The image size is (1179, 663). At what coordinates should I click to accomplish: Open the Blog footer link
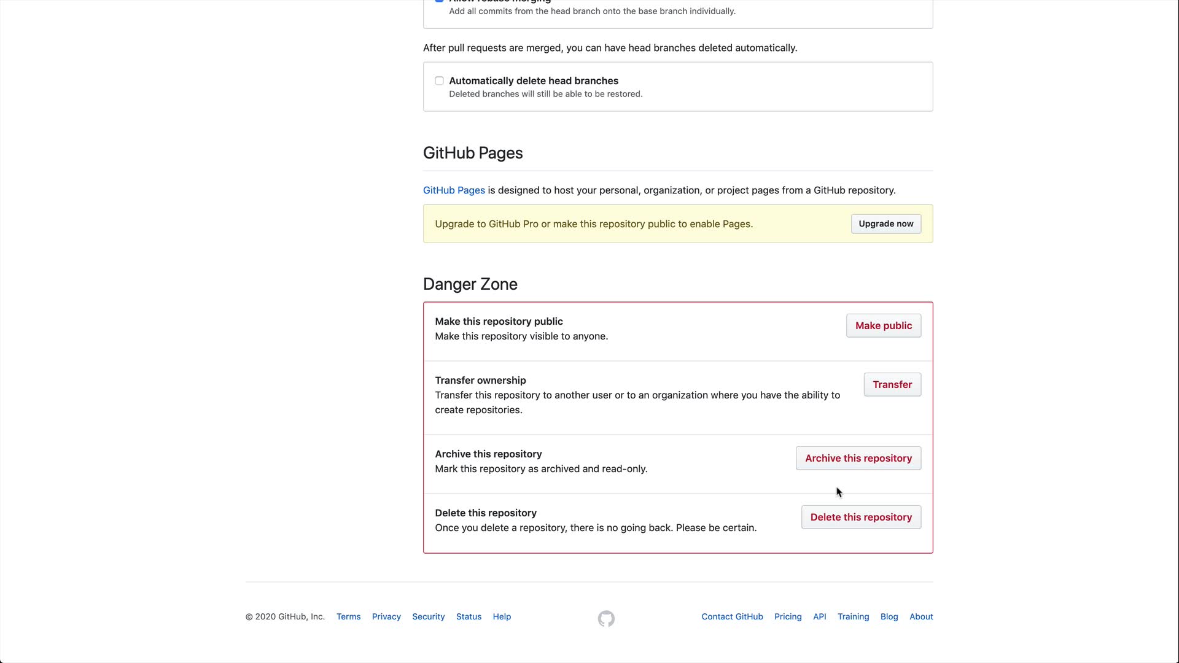(889, 616)
